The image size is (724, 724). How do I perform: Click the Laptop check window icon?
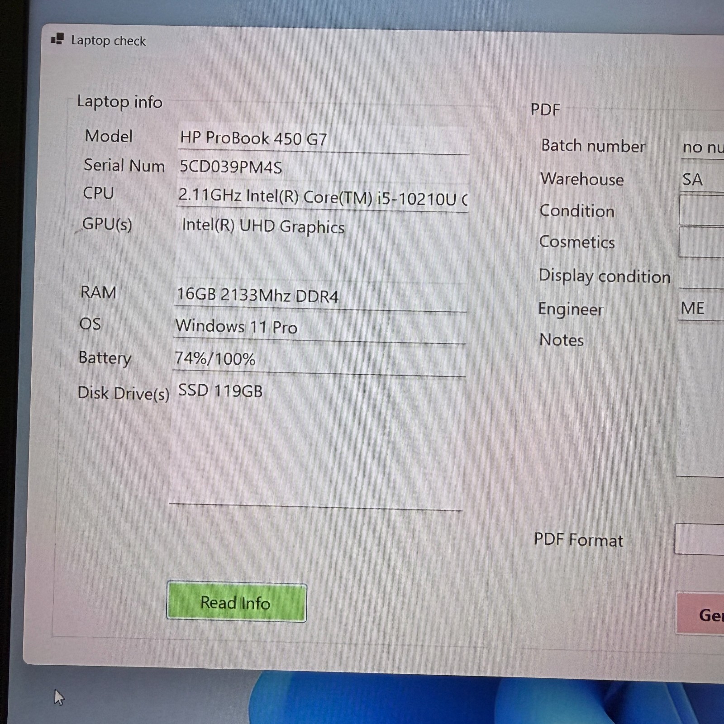point(57,39)
